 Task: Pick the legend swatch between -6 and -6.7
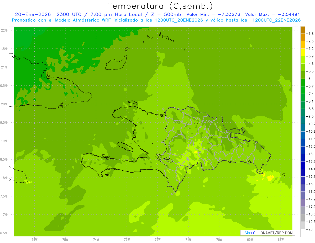click(x=303, y=83)
